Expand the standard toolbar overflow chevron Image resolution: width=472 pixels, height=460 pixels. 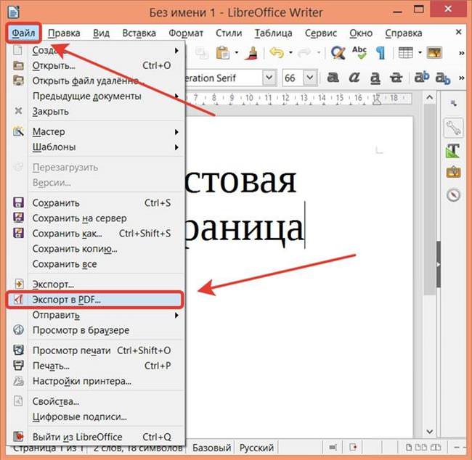(x=461, y=54)
